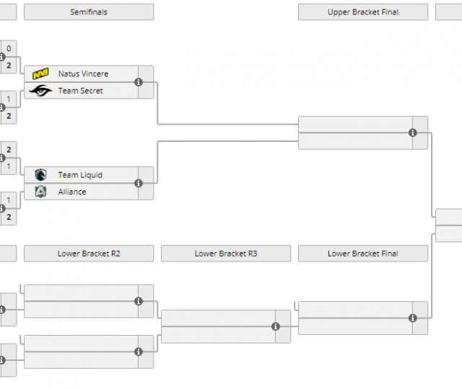Click the Semifinals column header
Viewport: 462px width, 389px height.
pos(89,12)
